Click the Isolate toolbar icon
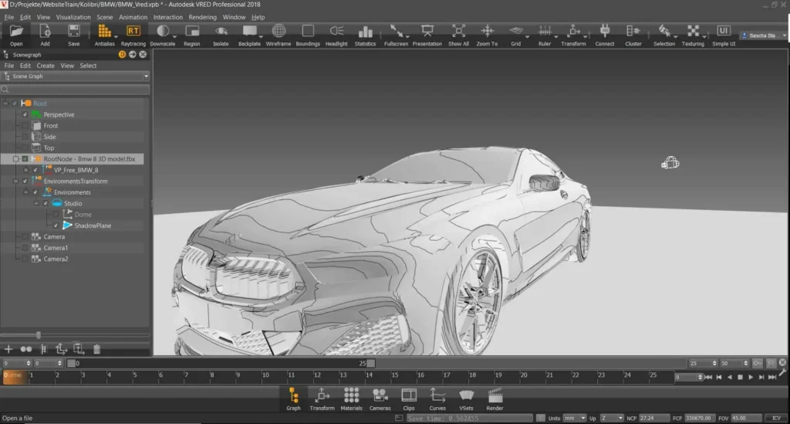Image resolution: width=790 pixels, height=424 pixels. pyautogui.click(x=221, y=31)
